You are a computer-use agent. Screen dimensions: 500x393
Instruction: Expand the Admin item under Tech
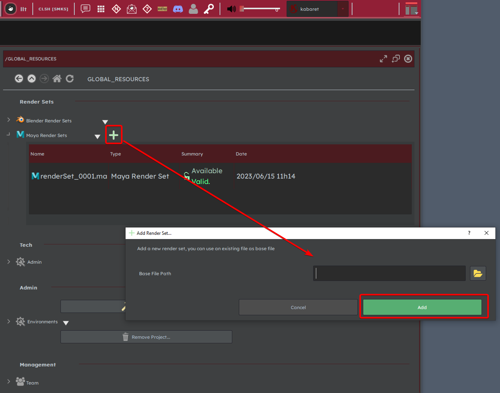click(x=8, y=261)
